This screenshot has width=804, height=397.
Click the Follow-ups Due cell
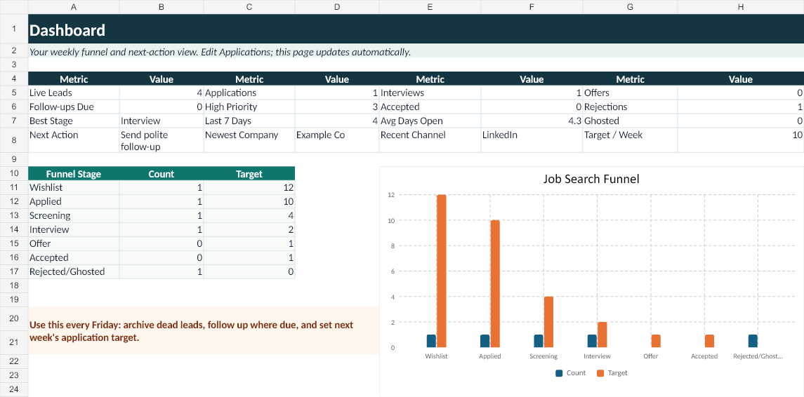coord(74,107)
